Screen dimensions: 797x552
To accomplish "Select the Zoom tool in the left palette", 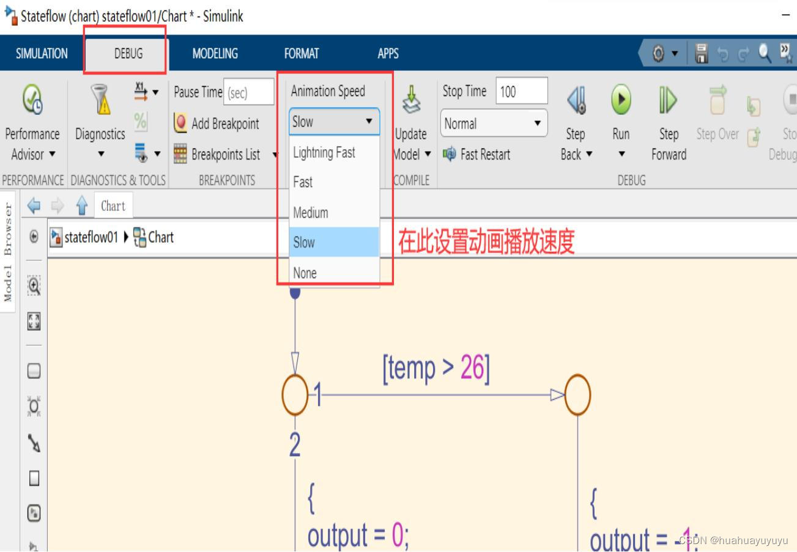I will [x=34, y=285].
